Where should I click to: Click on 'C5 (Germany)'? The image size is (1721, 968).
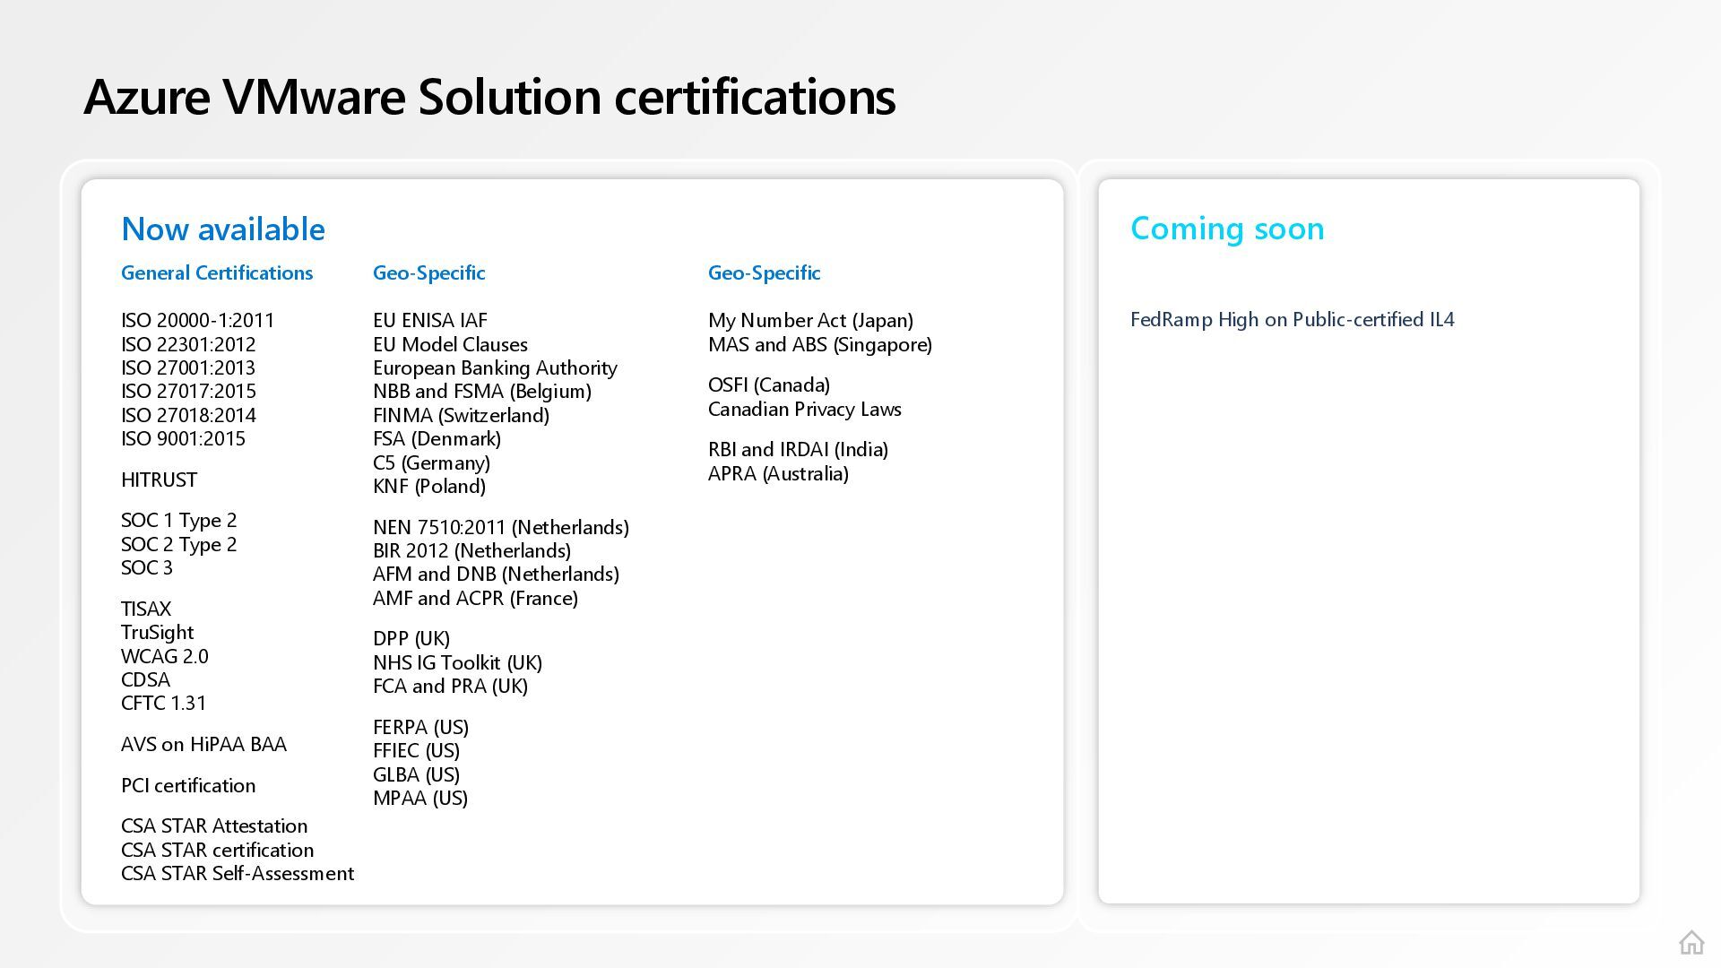pos(432,463)
